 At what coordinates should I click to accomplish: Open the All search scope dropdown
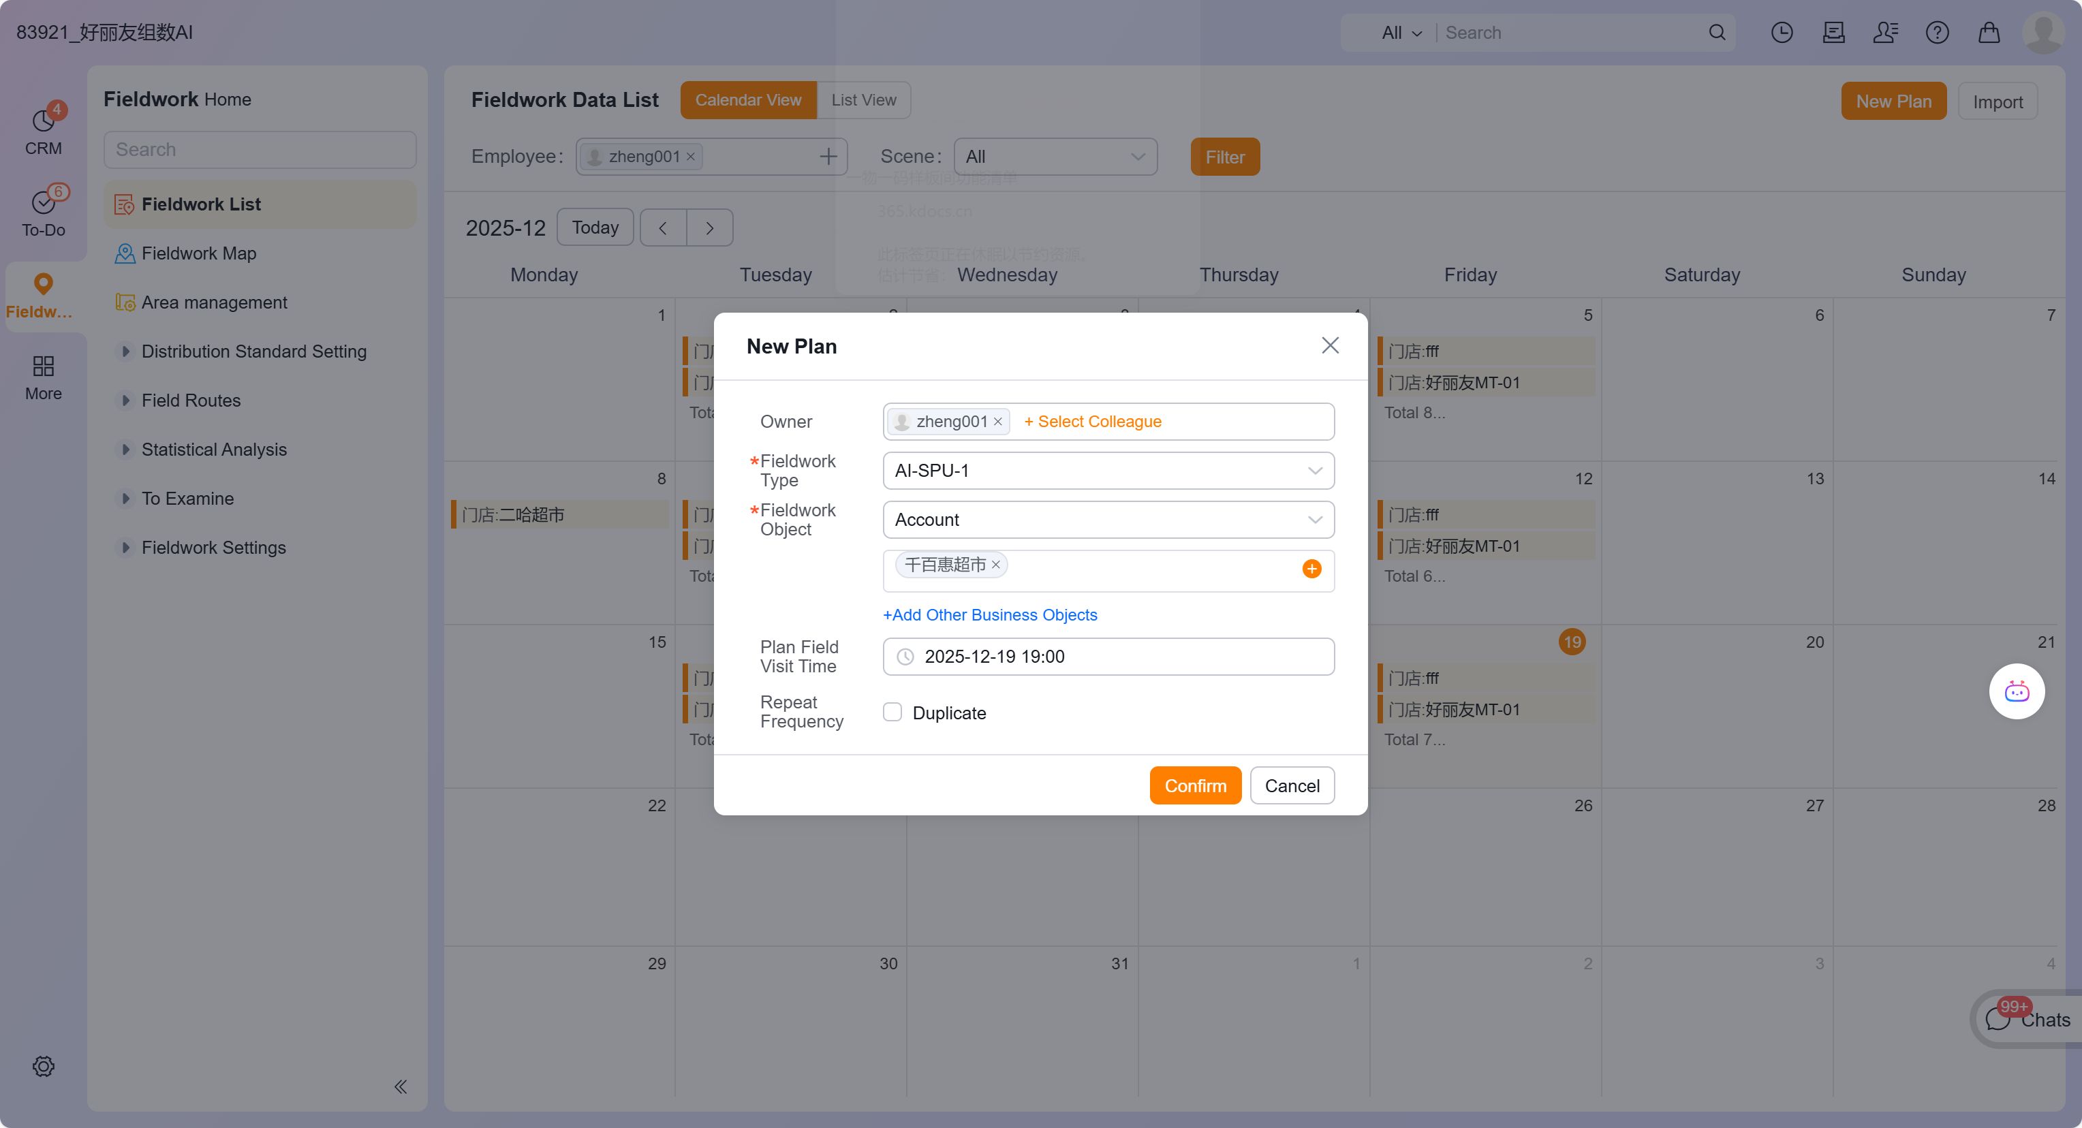click(1401, 33)
